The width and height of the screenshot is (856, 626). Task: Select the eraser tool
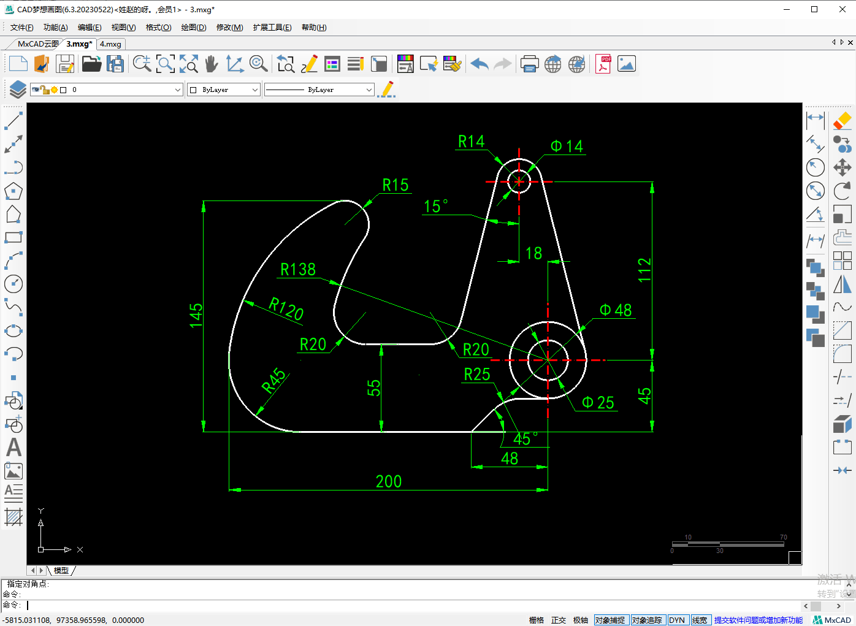coord(843,121)
